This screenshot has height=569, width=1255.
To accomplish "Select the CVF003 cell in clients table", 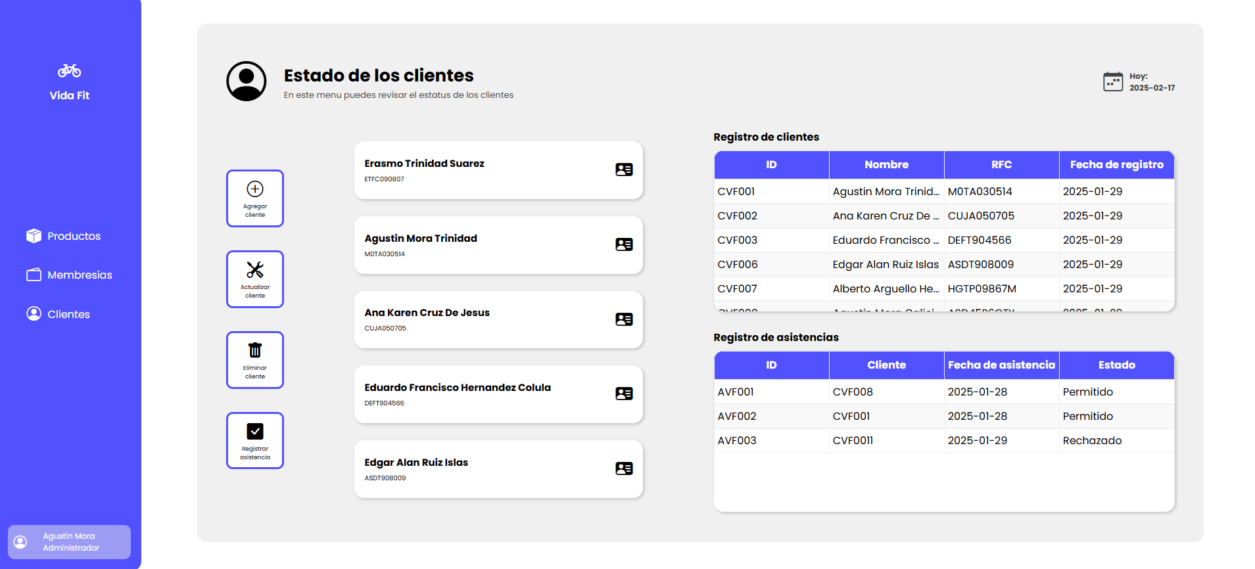I will pyautogui.click(x=771, y=240).
